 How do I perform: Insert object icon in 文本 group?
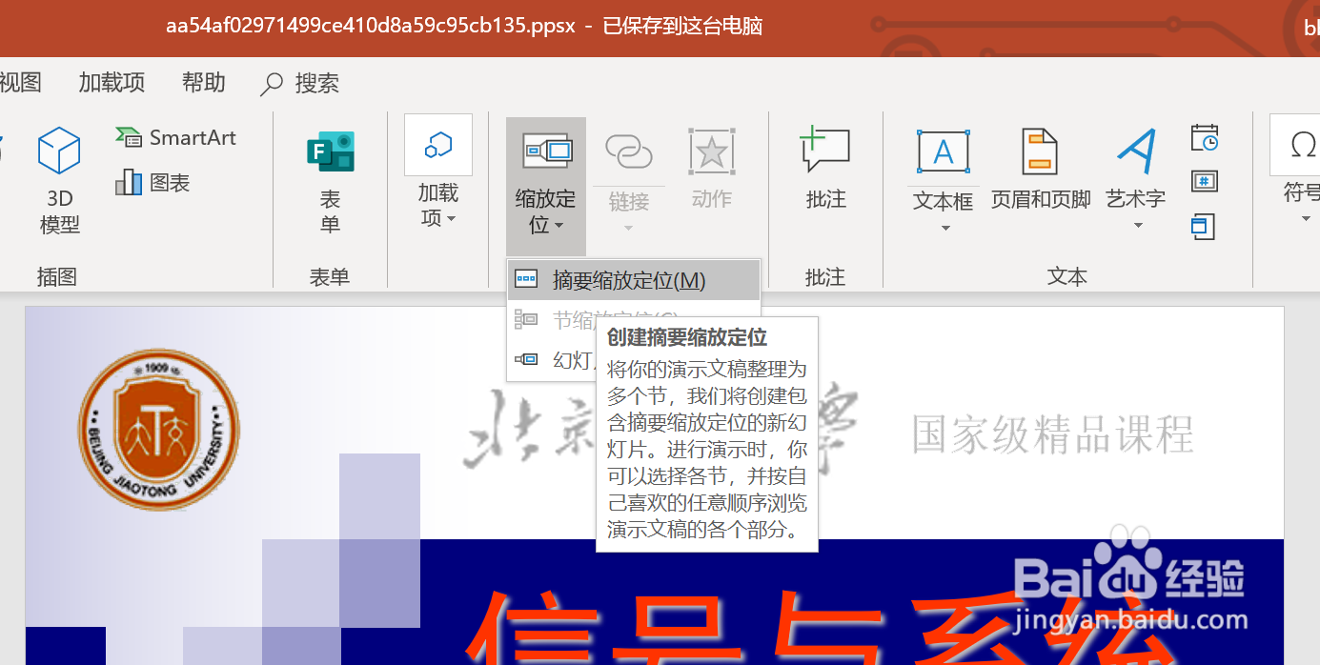click(1205, 227)
